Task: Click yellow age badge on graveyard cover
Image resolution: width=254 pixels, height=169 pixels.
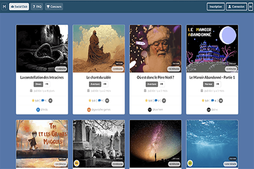Action: [77, 163]
